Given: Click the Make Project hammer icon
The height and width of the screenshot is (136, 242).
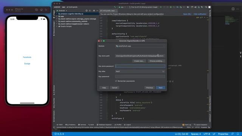Looking at the screenshot, I should point(115,7).
